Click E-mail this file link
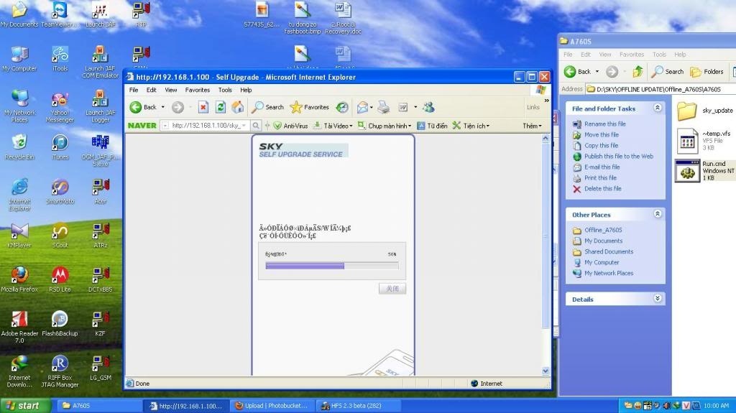This screenshot has width=736, height=413. (x=602, y=167)
